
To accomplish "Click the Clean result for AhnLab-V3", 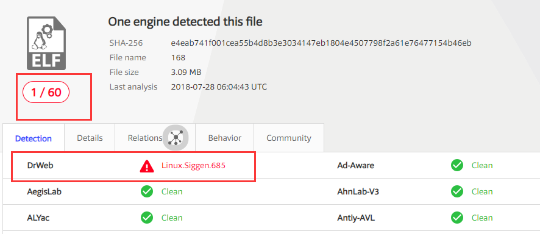I will click(x=482, y=192).
